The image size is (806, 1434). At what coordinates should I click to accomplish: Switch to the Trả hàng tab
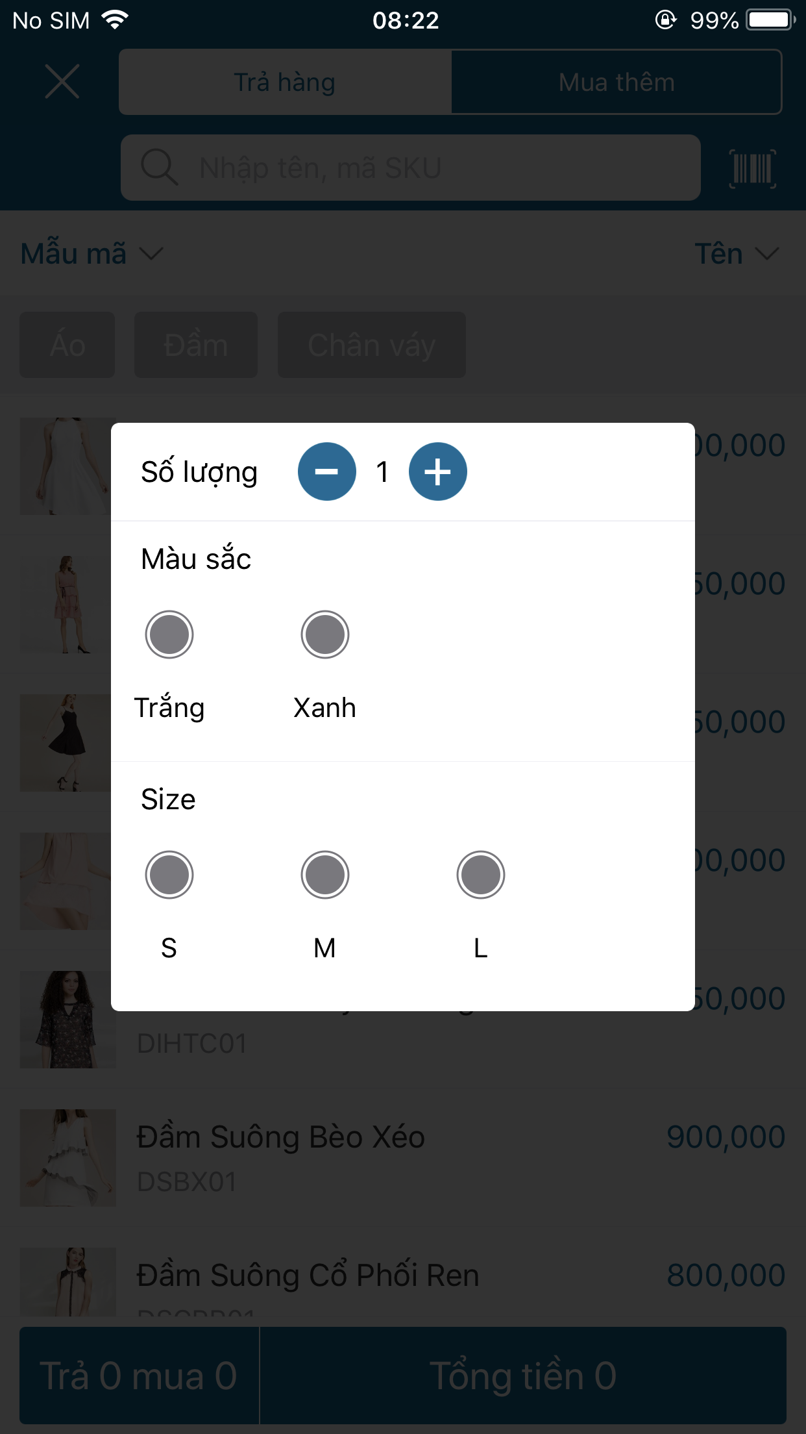click(x=285, y=82)
